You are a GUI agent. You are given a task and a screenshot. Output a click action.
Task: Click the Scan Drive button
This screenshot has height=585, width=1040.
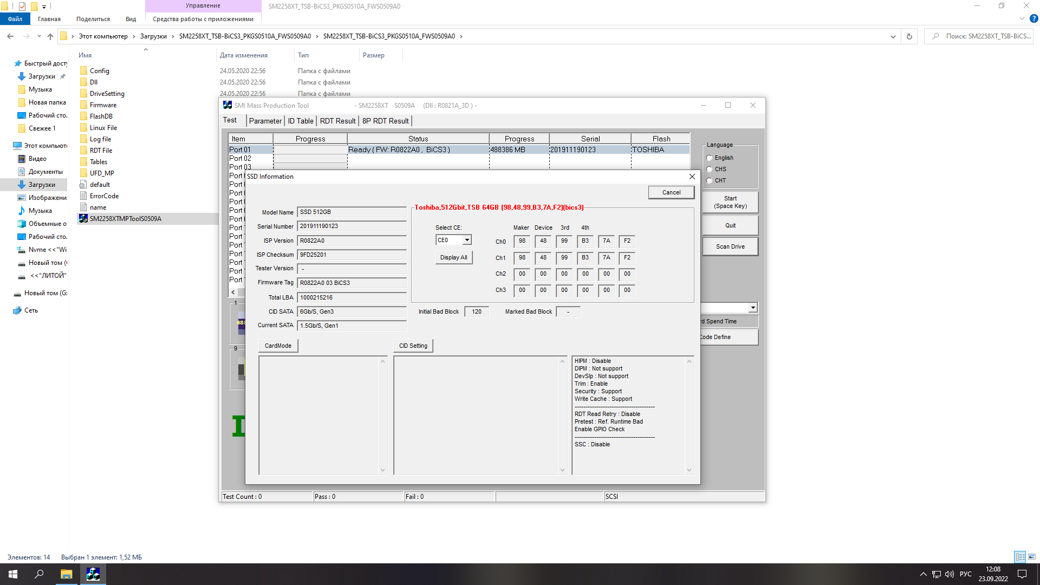[x=730, y=246]
